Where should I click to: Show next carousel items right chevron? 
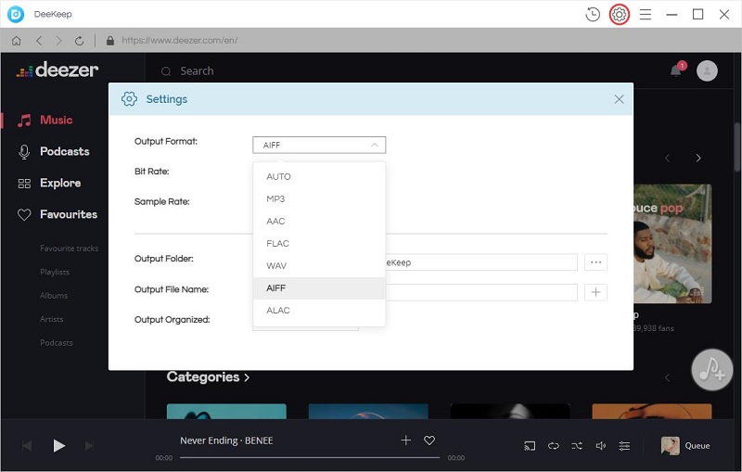tap(698, 158)
